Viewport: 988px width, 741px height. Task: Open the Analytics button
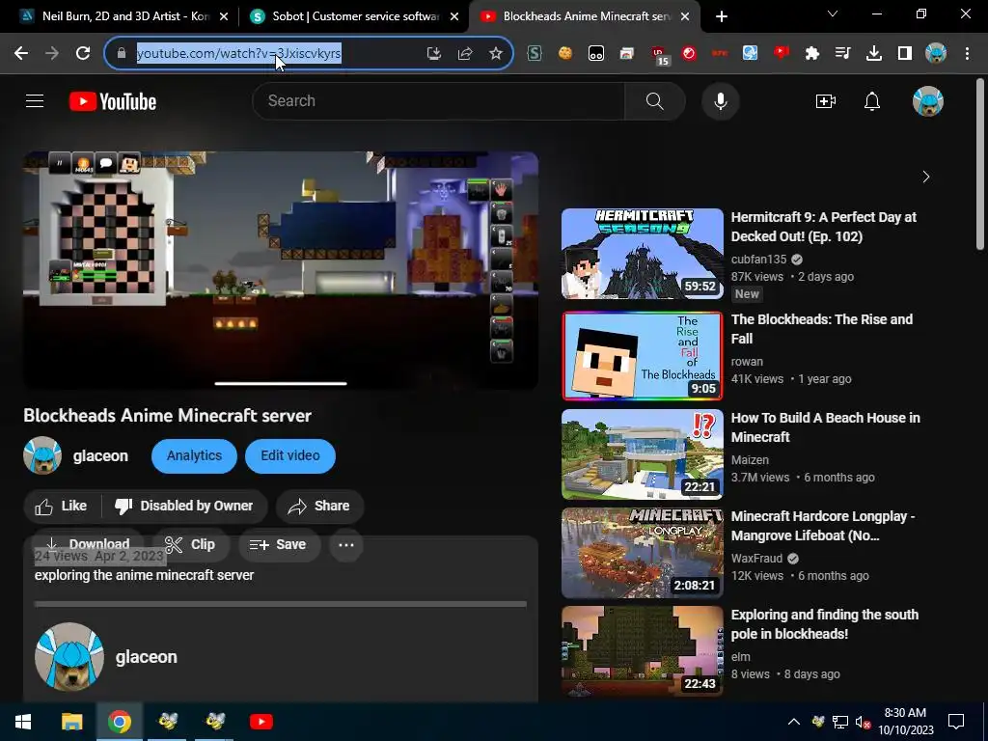194,455
